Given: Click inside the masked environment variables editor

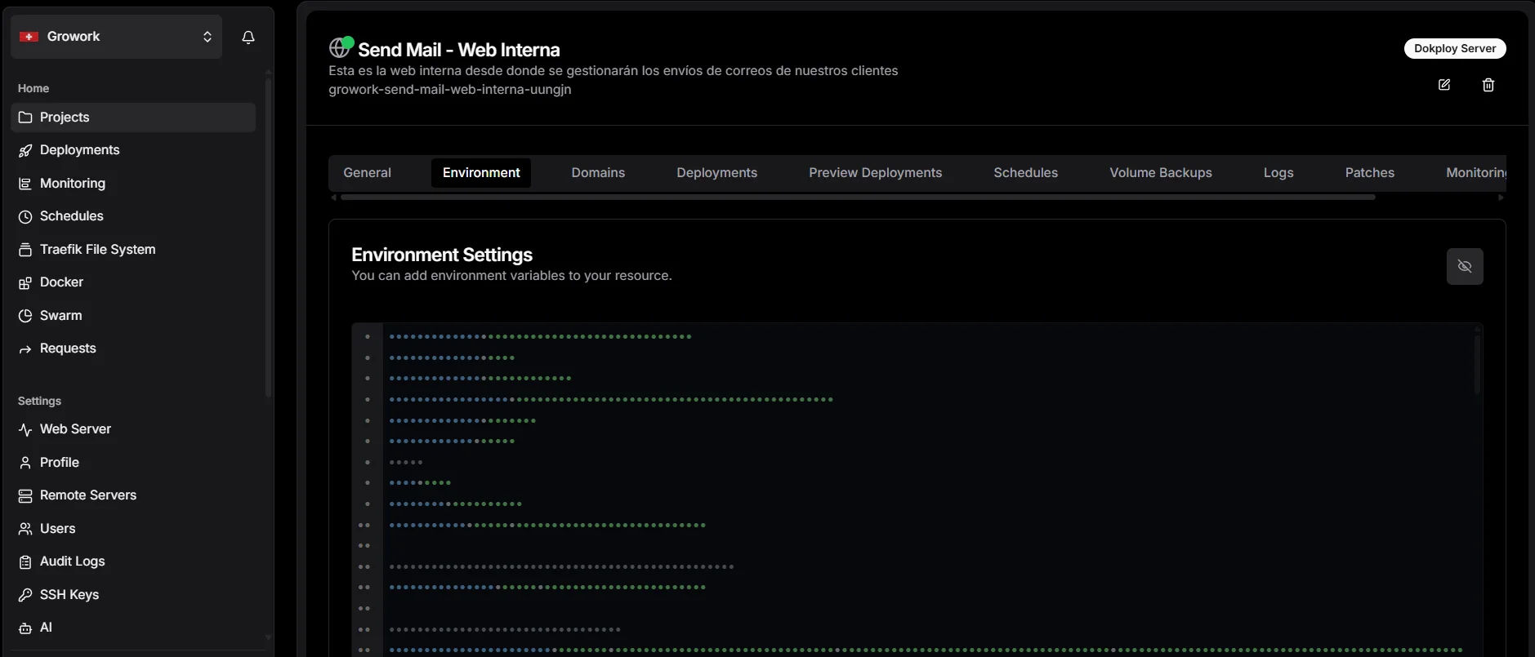Looking at the screenshot, I should (927, 490).
